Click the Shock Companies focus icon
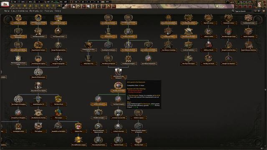Image resolution: width=267 pixels, height=150 pixels. [x=249, y=31]
